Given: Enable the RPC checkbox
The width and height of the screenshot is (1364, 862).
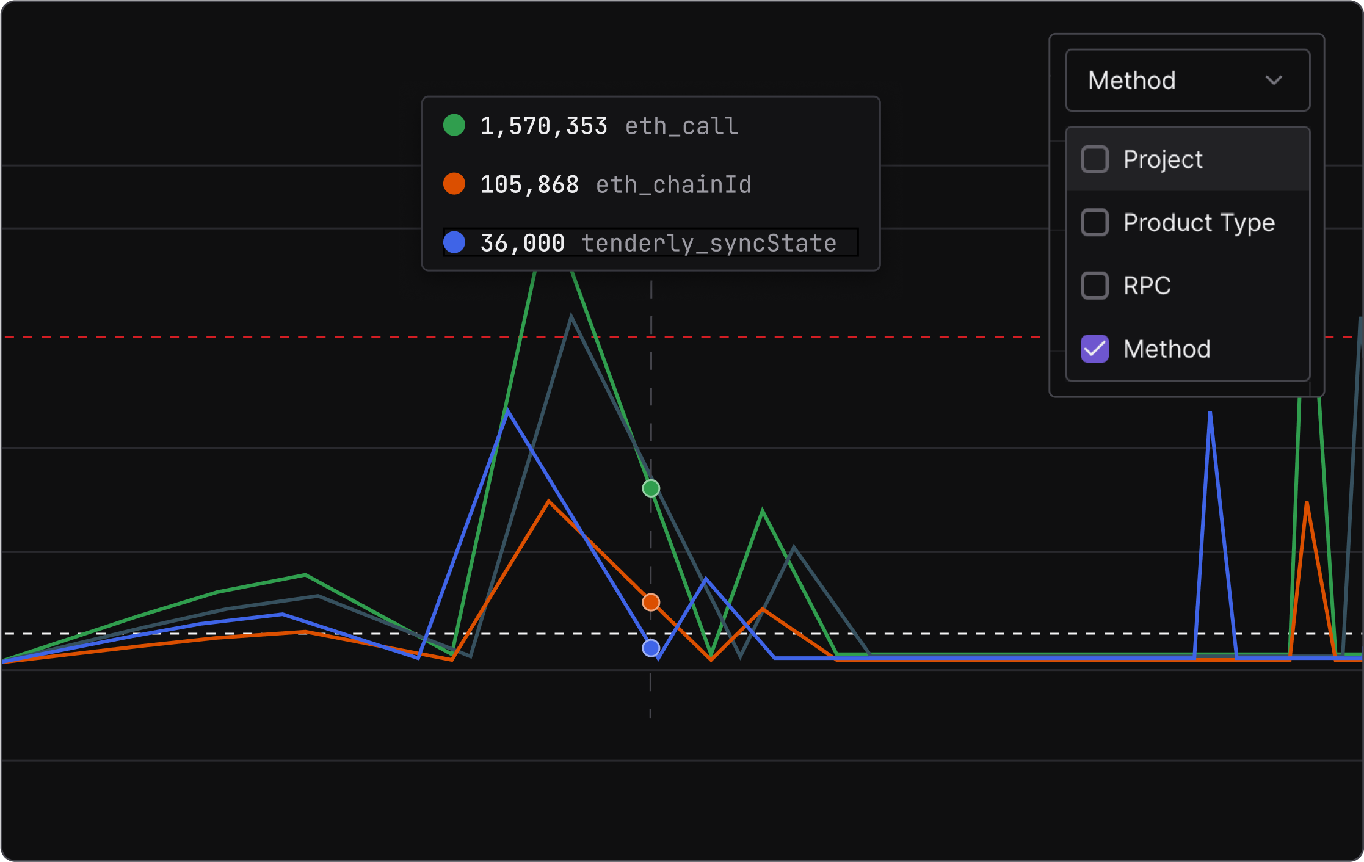Looking at the screenshot, I should coord(1095,285).
